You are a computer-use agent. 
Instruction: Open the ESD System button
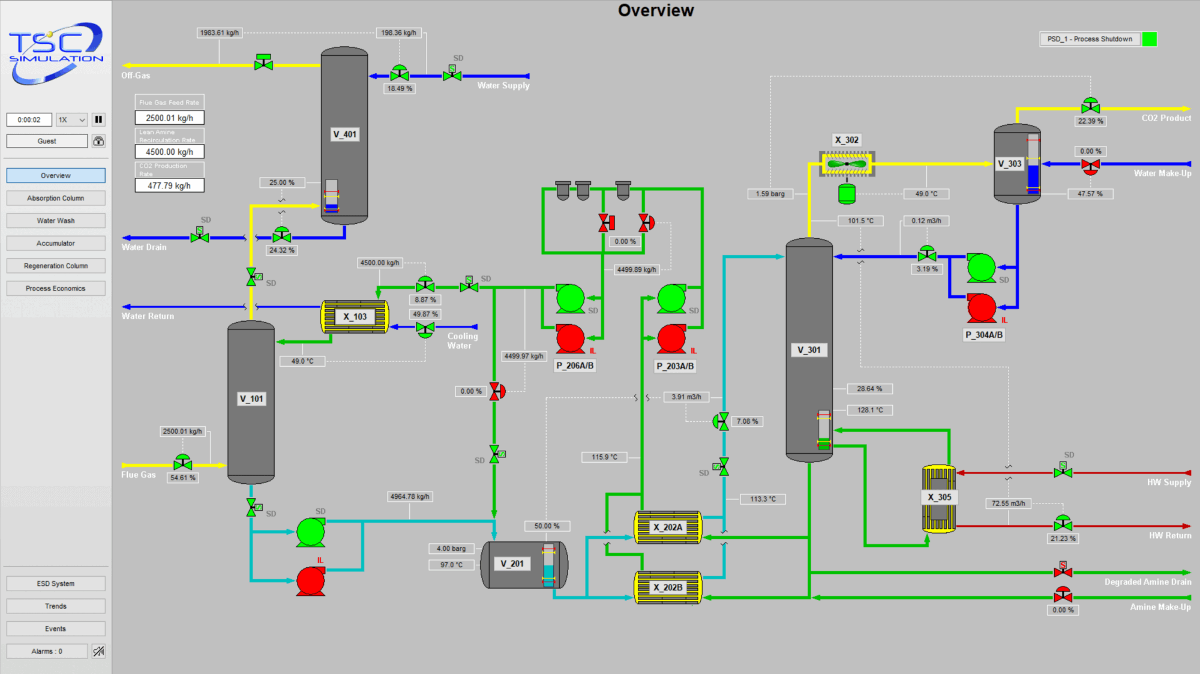point(56,583)
